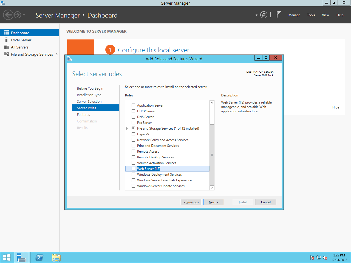351x263 pixels.
Task: Click the Cancel button in wizard
Action: click(266, 202)
